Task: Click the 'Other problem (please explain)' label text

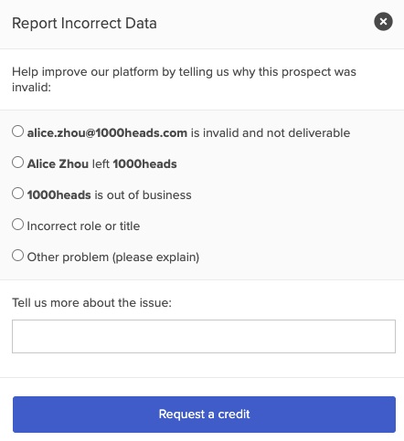Action: pyautogui.click(x=113, y=257)
